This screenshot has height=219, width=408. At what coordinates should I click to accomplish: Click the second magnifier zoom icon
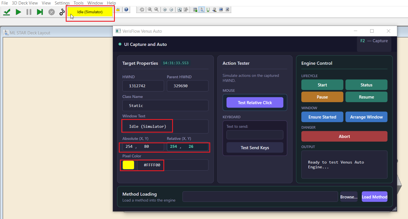coord(156,10)
